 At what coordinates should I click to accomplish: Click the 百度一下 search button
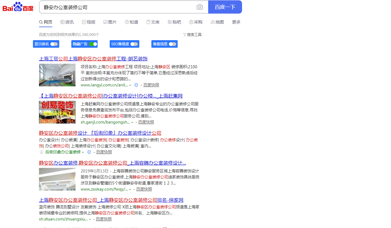click(x=225, y=7)
